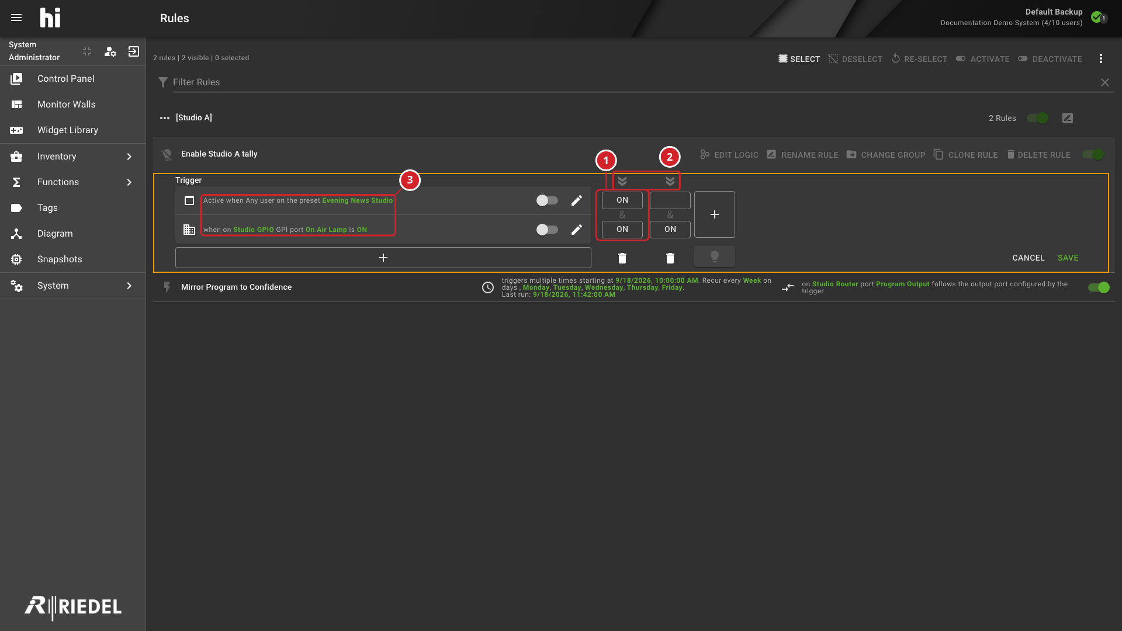Click the lightbulb test button

point(715,256)
